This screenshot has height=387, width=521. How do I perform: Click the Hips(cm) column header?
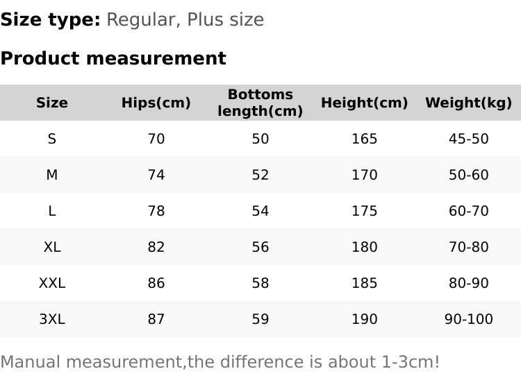(x=156, y=103)
